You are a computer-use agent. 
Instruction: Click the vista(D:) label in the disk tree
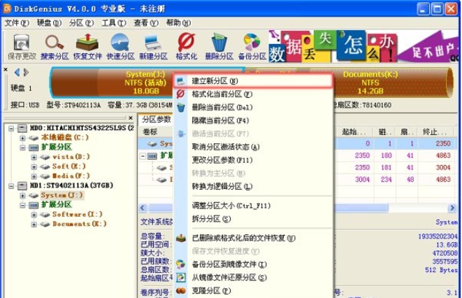[x=71, y=157]
